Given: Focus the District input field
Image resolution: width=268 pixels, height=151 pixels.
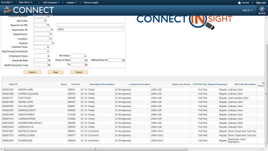Looking at the screenshot, I should coord(42,43).
